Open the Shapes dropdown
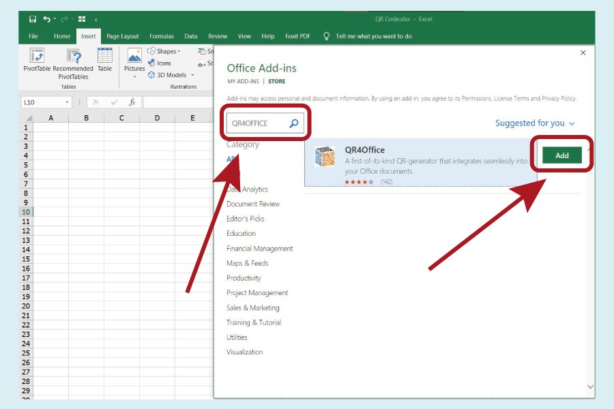The width and height of the screenshot is (614, 409). (164, 51)
